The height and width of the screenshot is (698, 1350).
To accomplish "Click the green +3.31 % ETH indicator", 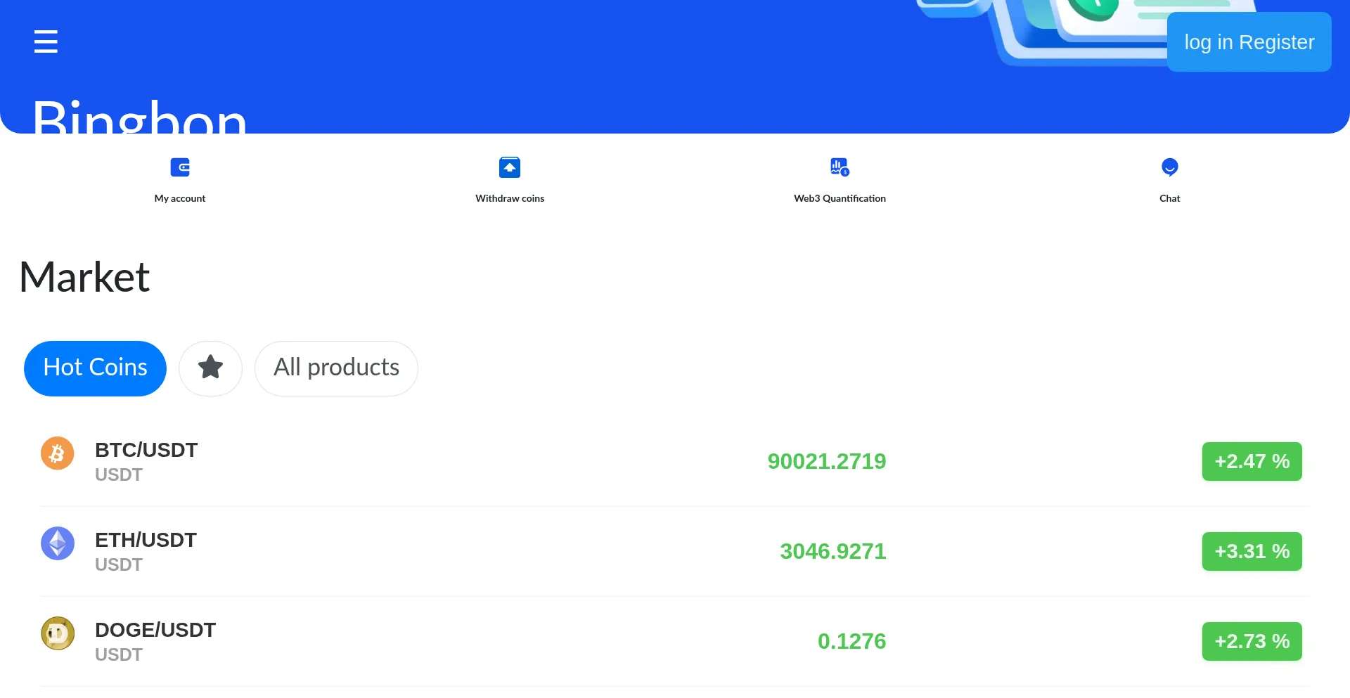I will (1252, 551).
